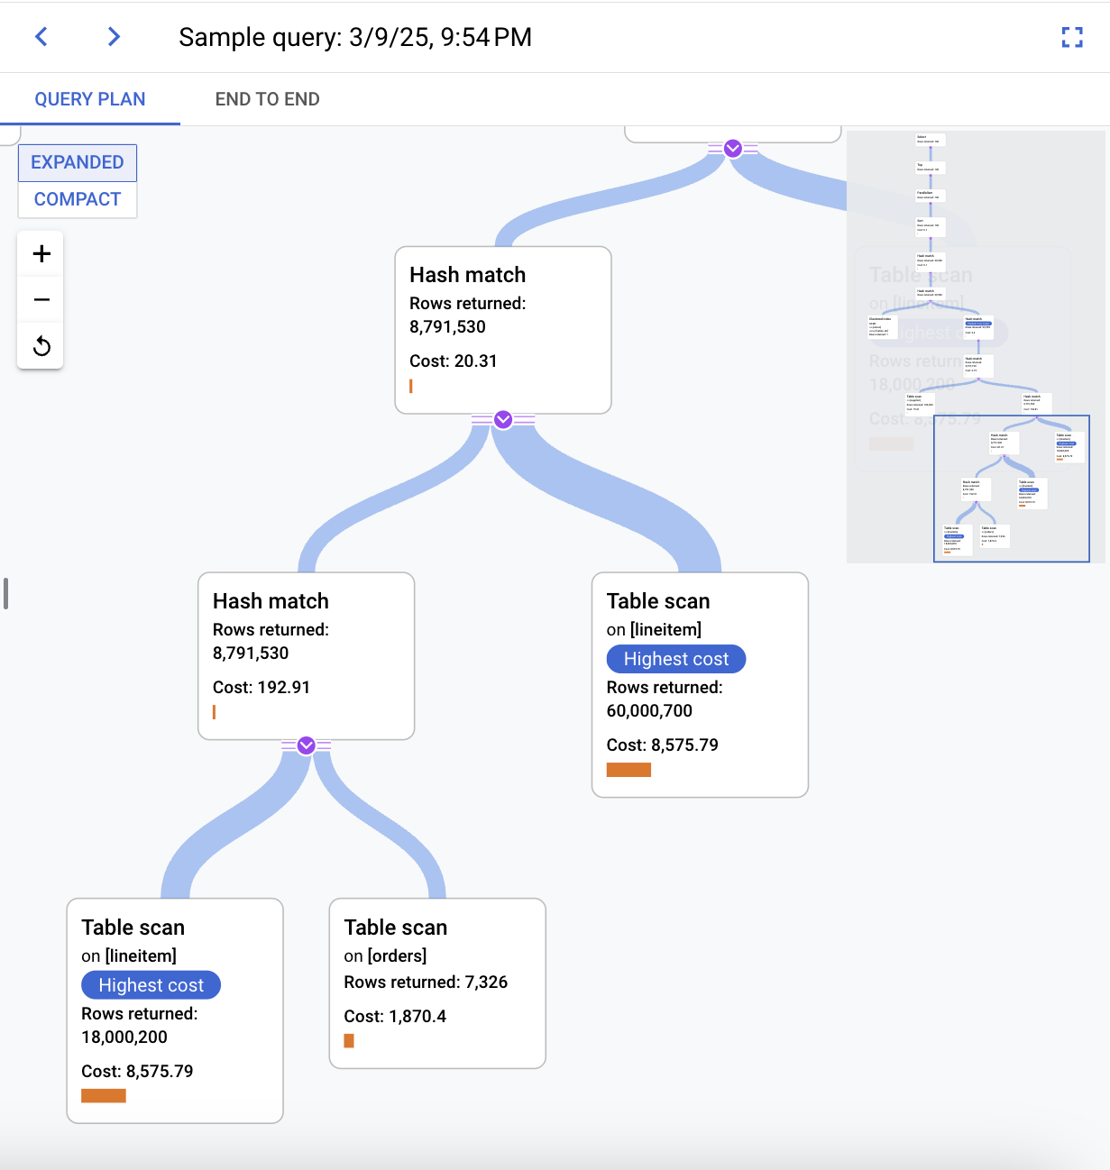
Task: Switch to the QUERY PLAN tab
Action: pyautogui.click(x=90, y=99)
